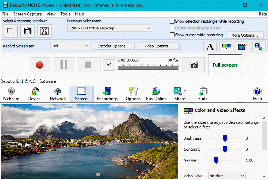Select the rectangular region capture tool

(x=10, y=31)
